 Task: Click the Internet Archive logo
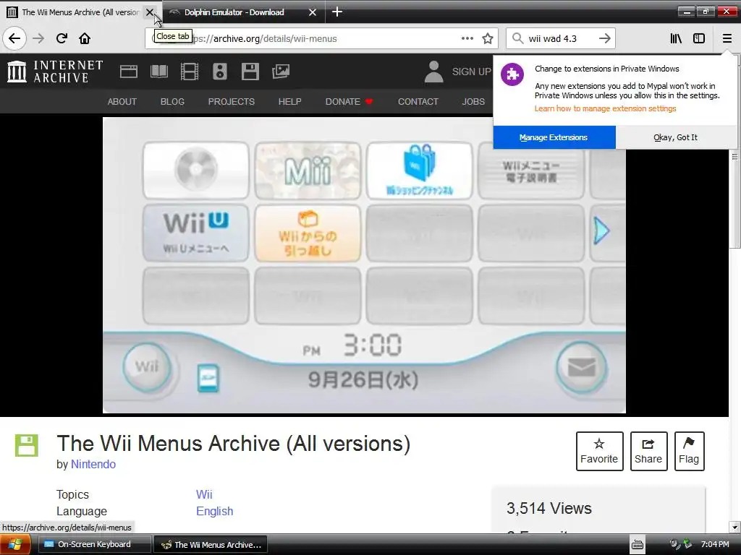(x=55, y=72)
